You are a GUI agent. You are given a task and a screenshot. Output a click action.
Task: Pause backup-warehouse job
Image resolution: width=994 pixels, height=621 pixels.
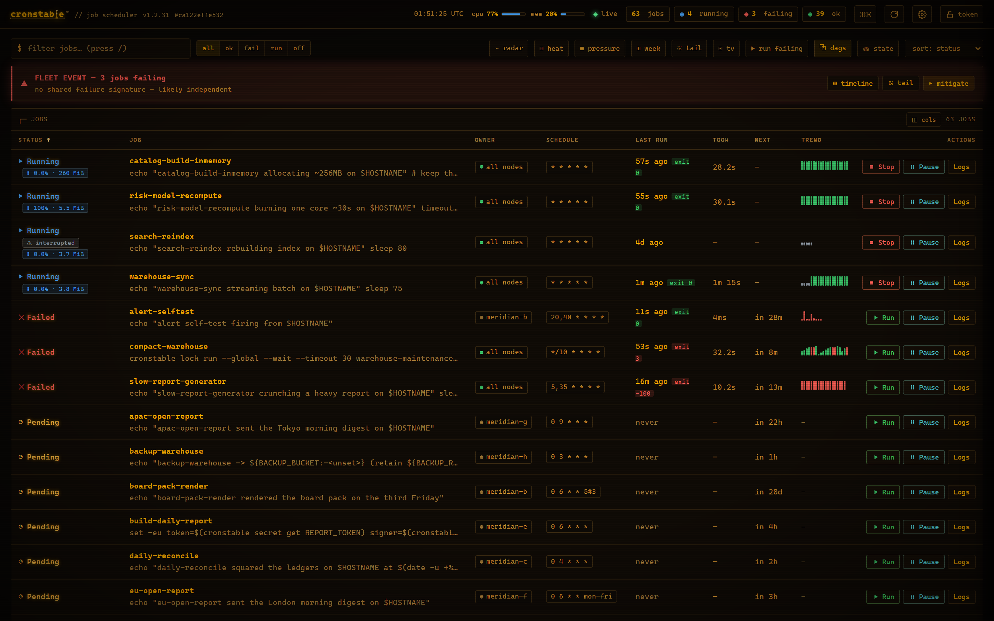[x=924, y=457]
